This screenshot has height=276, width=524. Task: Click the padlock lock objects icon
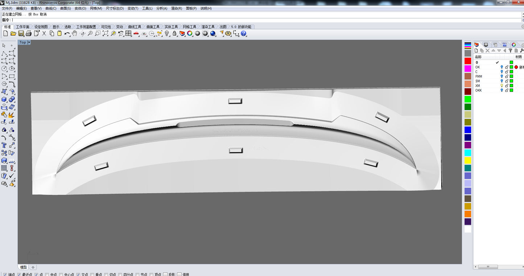pos(174,33)
